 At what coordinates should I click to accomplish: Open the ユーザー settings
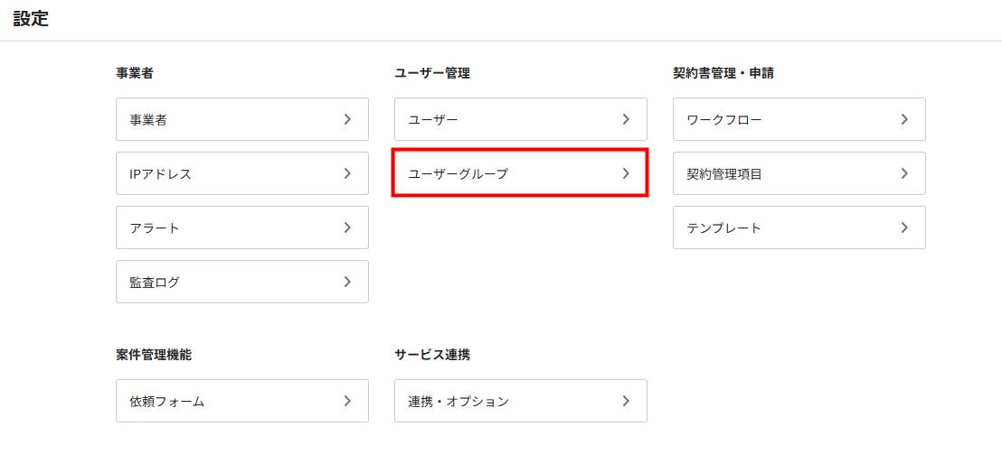click(521, 119)
